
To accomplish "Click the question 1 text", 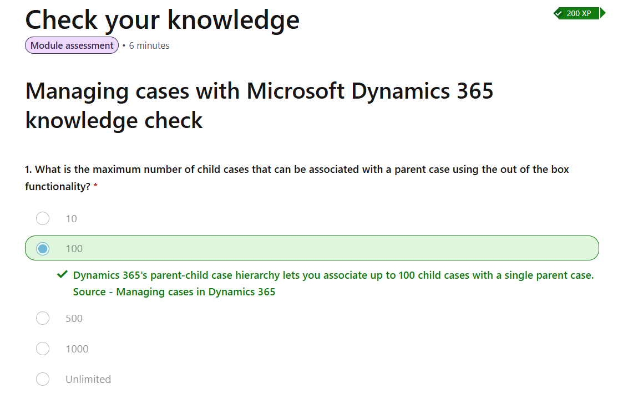I will [x=297, y=178].
